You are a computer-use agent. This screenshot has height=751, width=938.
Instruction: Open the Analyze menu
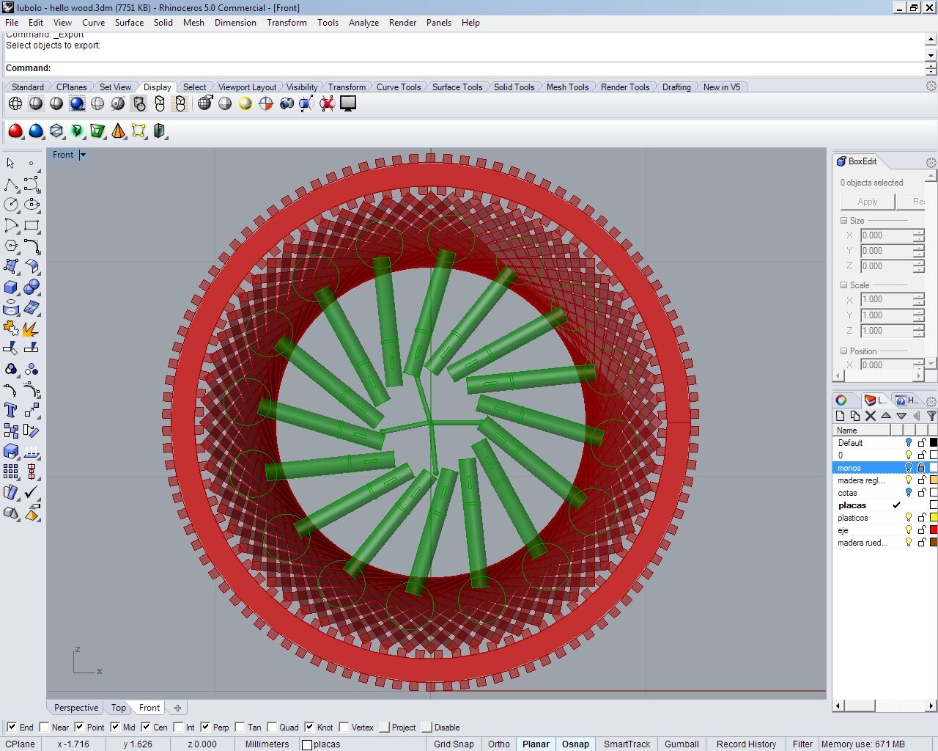click(x=363, y=23)
